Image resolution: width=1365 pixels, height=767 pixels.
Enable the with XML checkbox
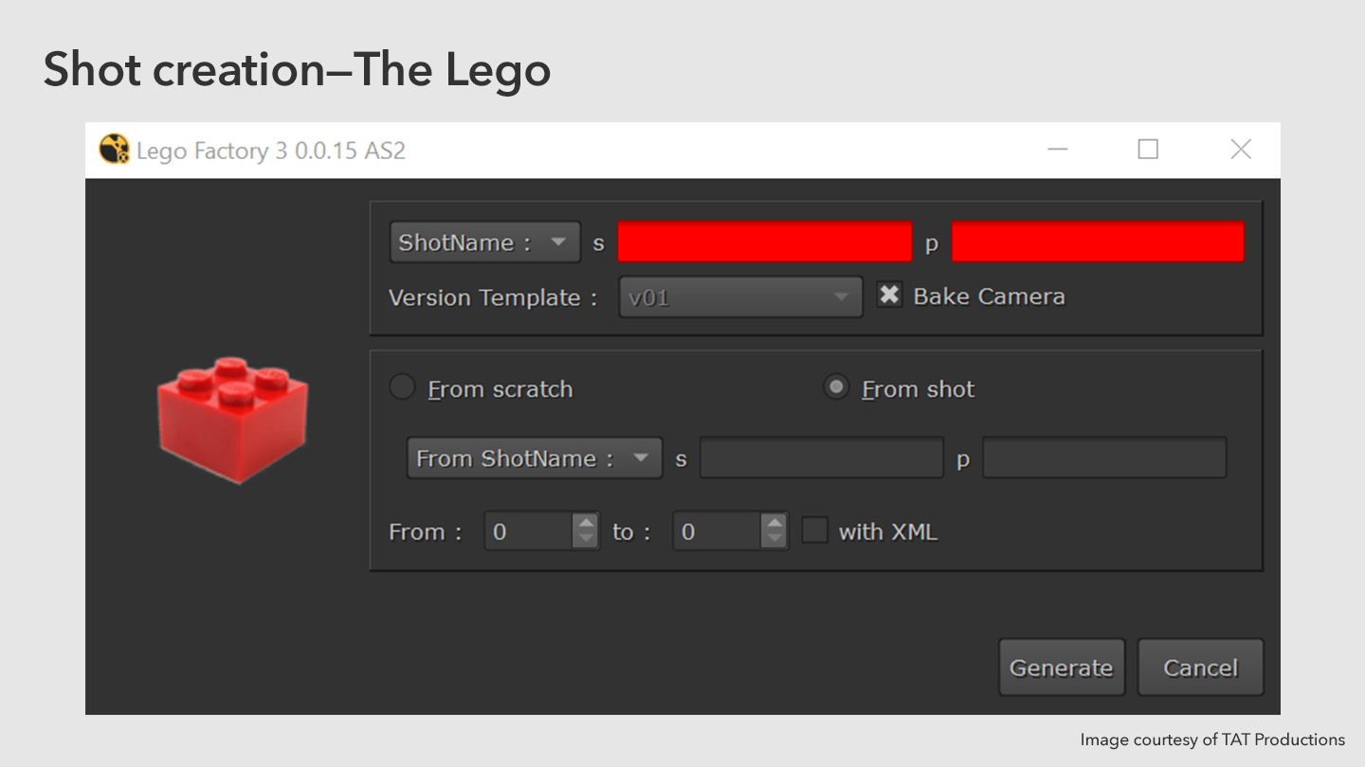tap(814, 530)
